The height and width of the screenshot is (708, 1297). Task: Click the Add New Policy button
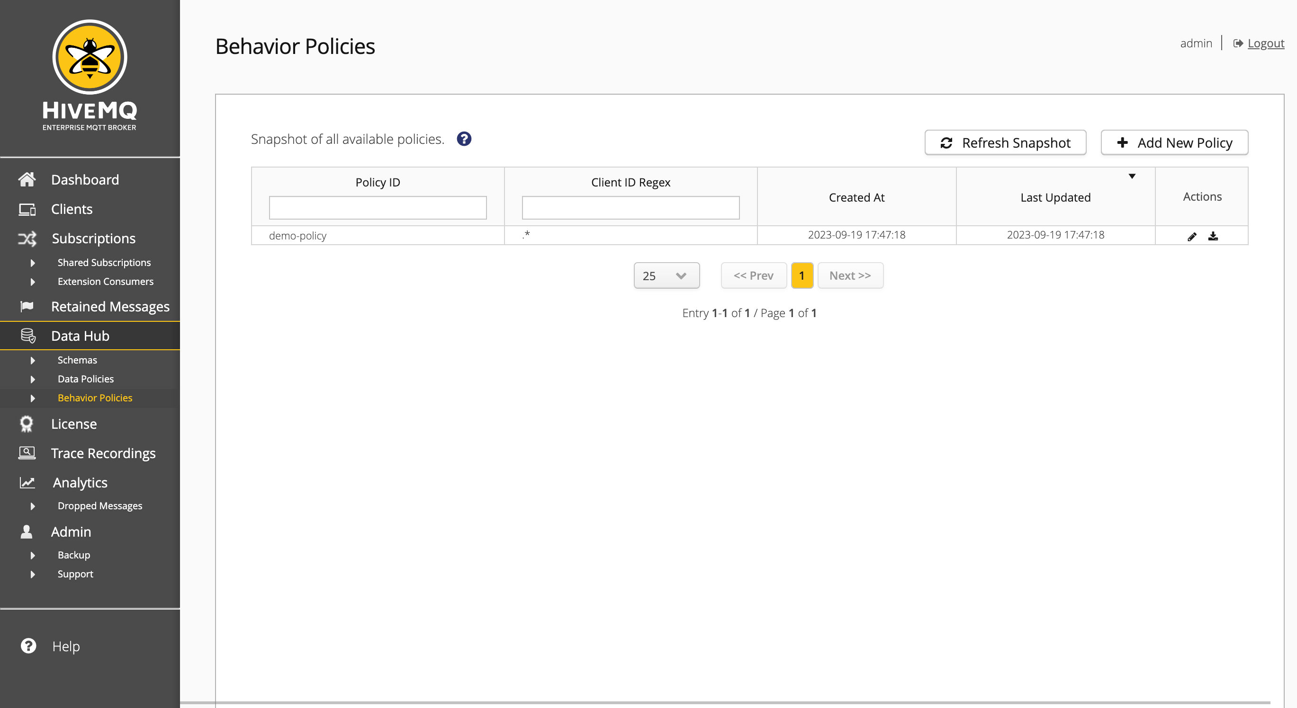1174,143
